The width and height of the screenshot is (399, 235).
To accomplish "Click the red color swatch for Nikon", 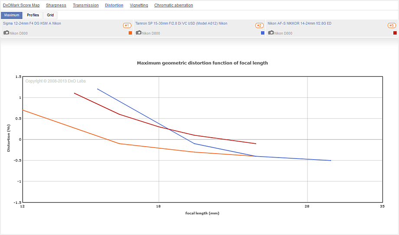I will tap(395, 33).
